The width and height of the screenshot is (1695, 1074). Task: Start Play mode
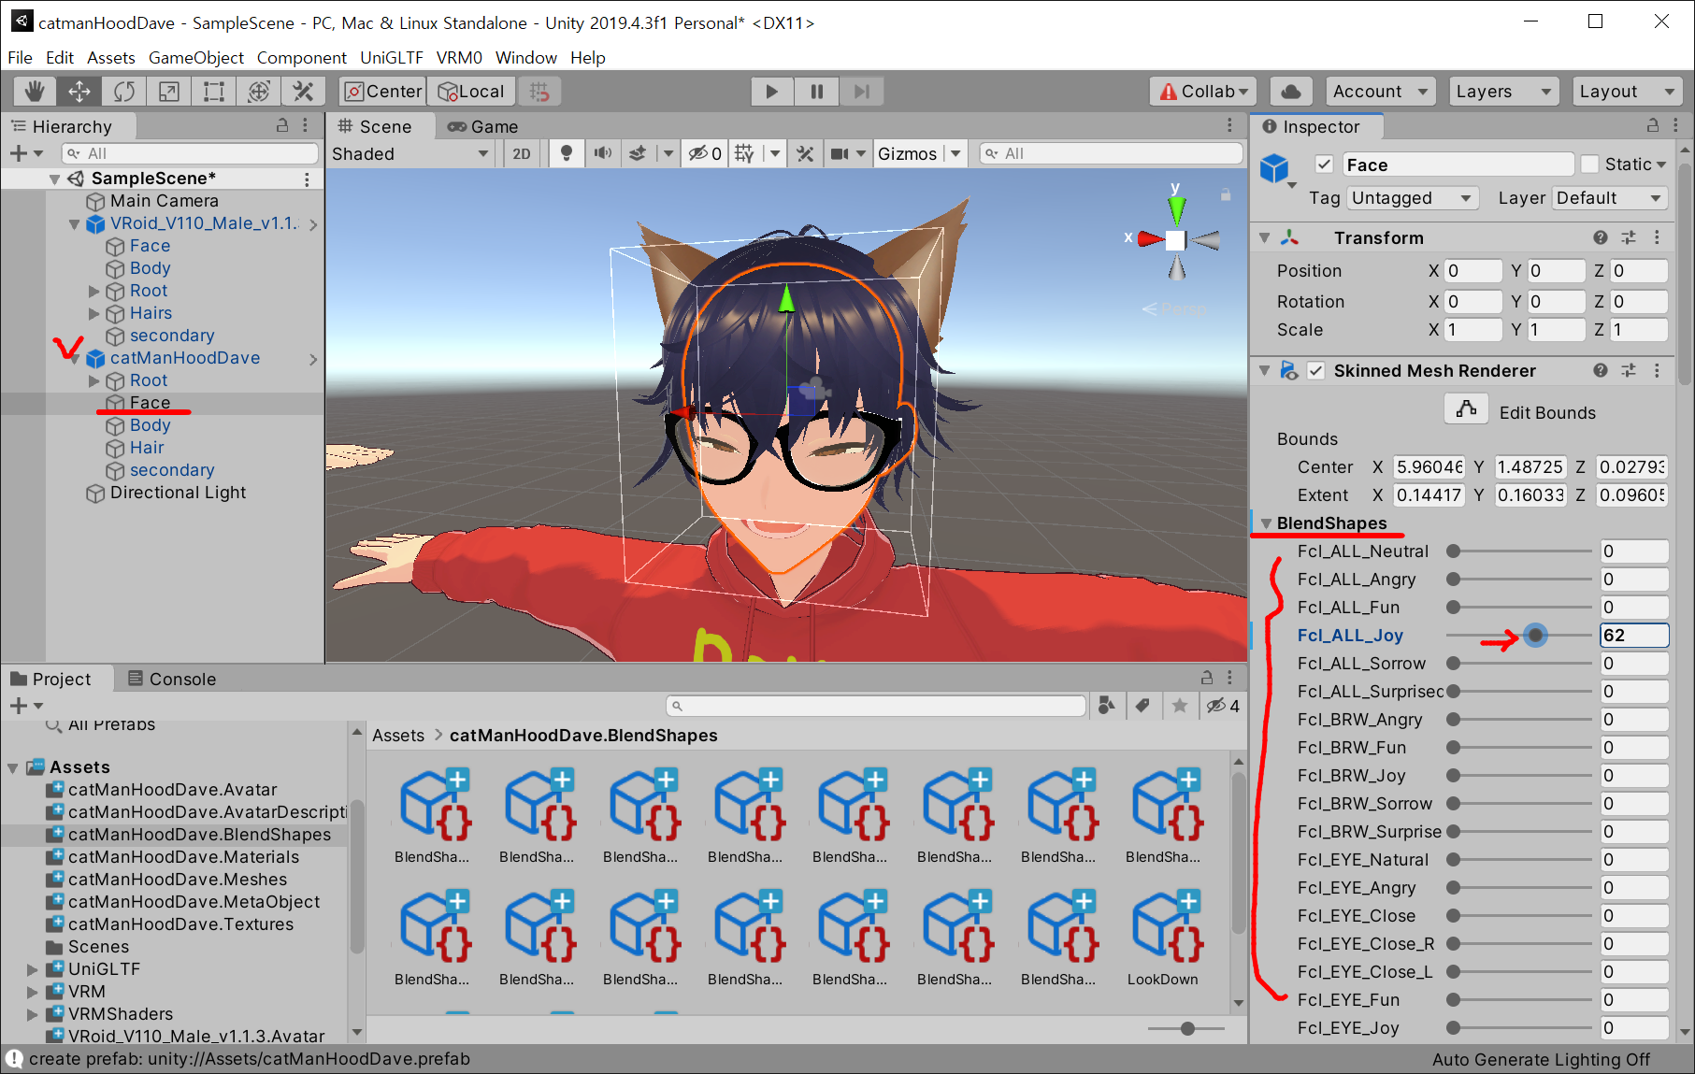coord(771,92)
